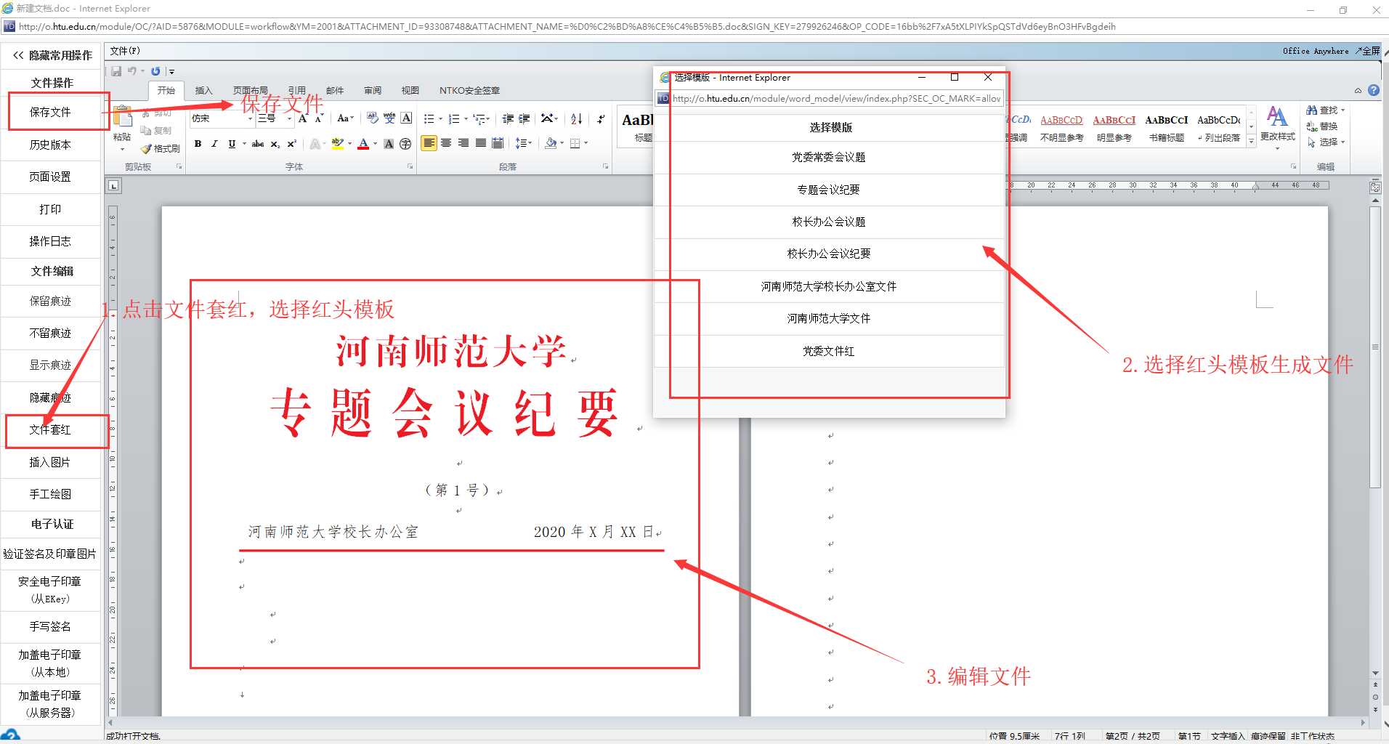Click the Format Painter (格式刷) brush icon
The image size is (1389, 744).
coord(146,149)
